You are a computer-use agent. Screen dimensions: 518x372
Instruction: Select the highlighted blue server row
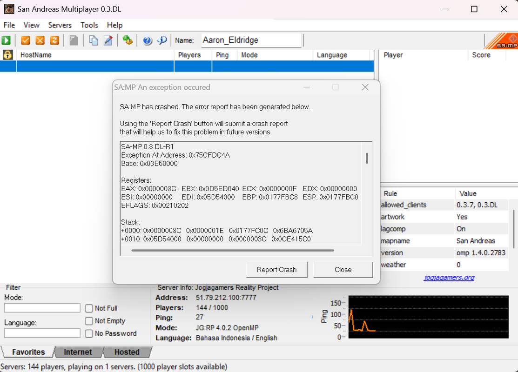tap(187, 66)
